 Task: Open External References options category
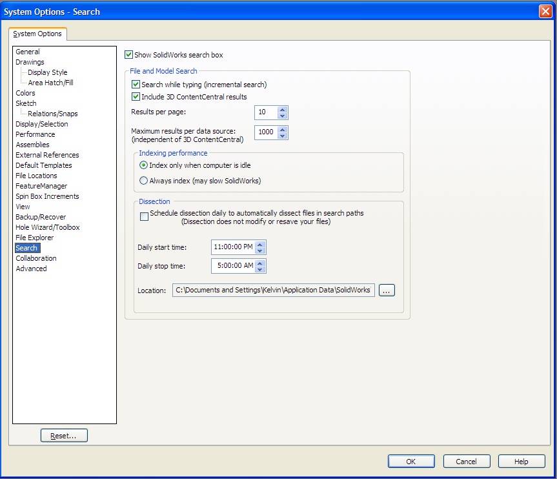tap(47, 155)
